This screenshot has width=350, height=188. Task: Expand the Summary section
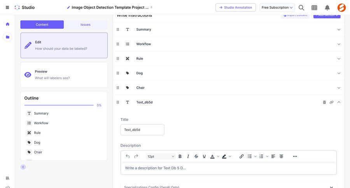[x=339, y=30]
